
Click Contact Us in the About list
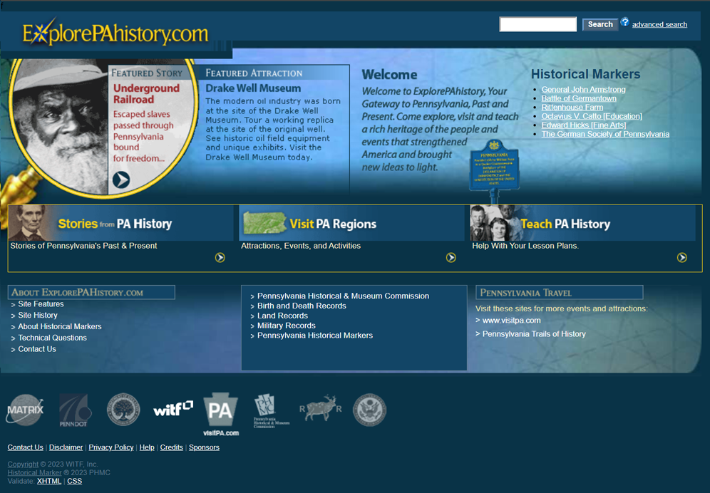point(37,350)
